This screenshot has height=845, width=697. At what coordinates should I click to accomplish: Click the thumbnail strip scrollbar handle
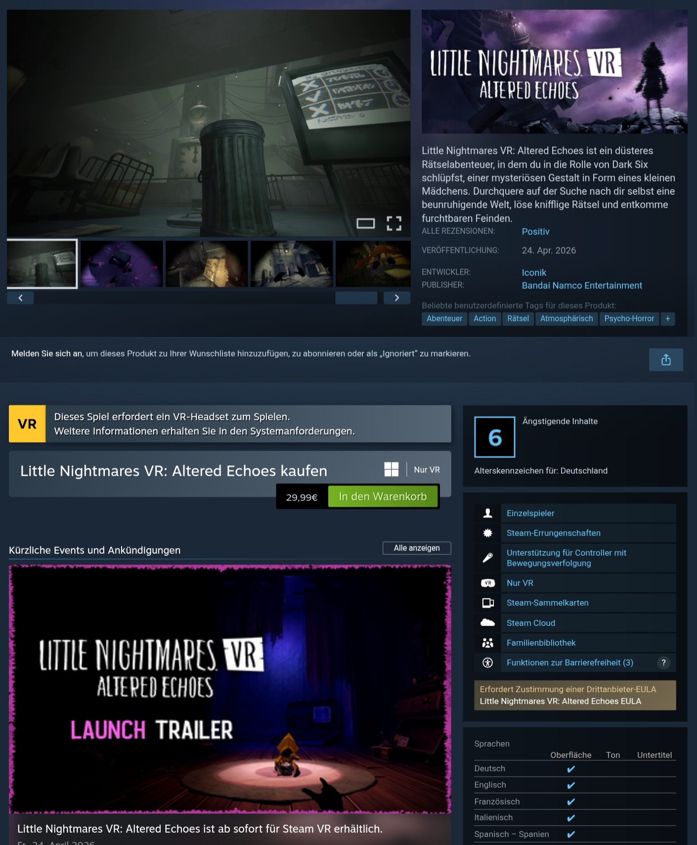356,298
